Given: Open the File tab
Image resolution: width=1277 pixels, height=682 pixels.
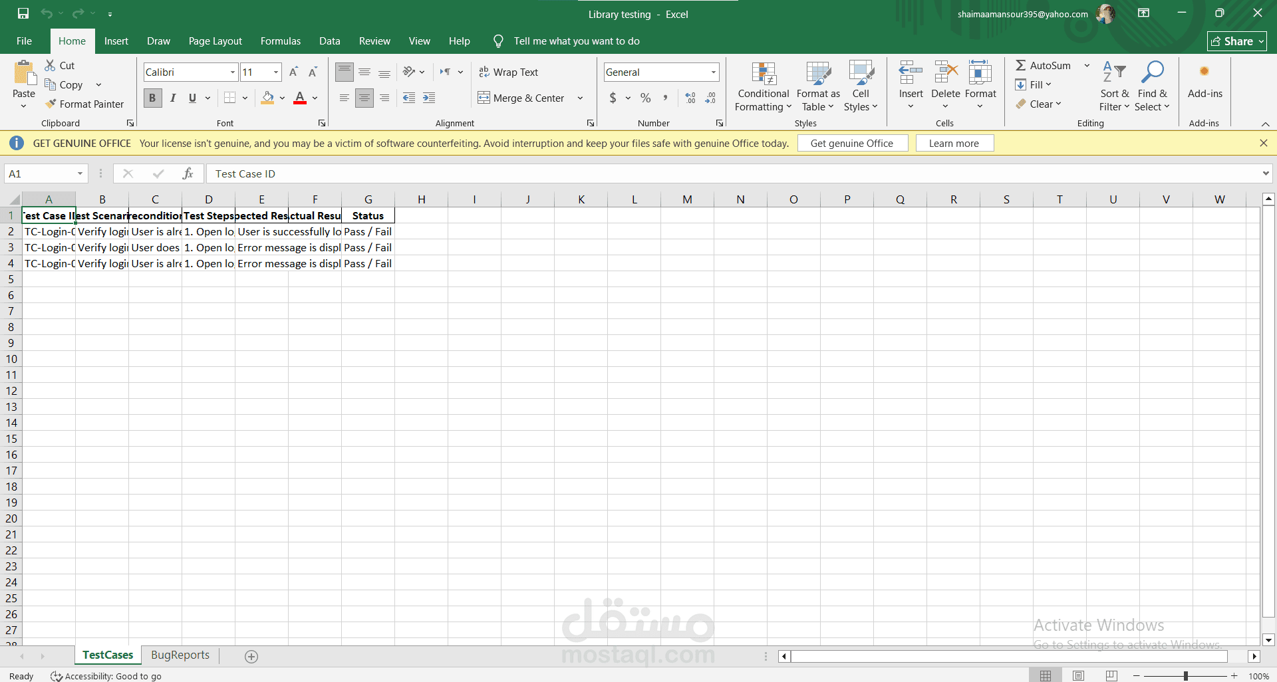Looking at the screenshot, I should pos(24,41).
